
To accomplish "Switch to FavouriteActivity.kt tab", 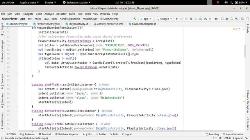I will (48, 24).
